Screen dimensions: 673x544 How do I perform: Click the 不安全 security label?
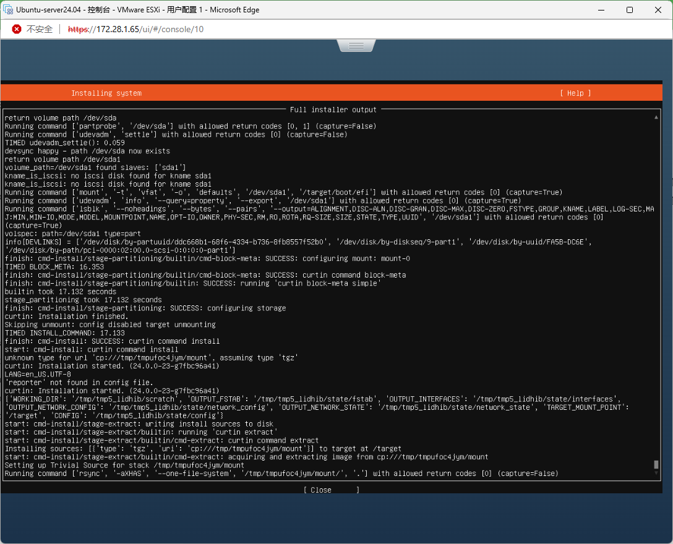click(x=39, y=29)
